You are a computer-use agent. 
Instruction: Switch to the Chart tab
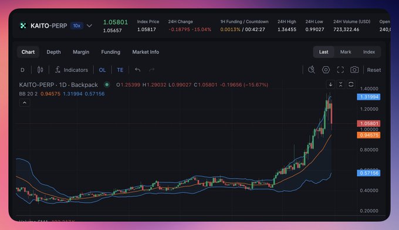tap(28, 52)
